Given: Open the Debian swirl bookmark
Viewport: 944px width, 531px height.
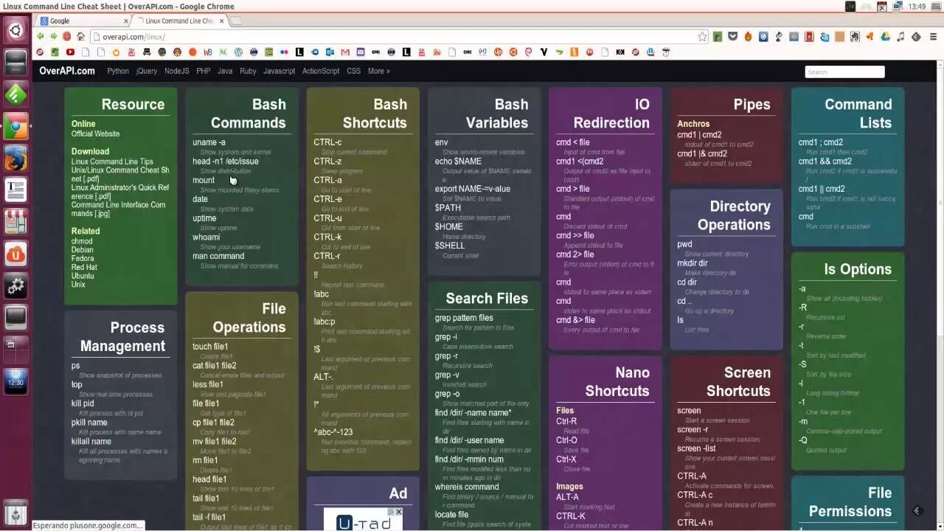Looking at the screenshot, I should tap(528, 52).
